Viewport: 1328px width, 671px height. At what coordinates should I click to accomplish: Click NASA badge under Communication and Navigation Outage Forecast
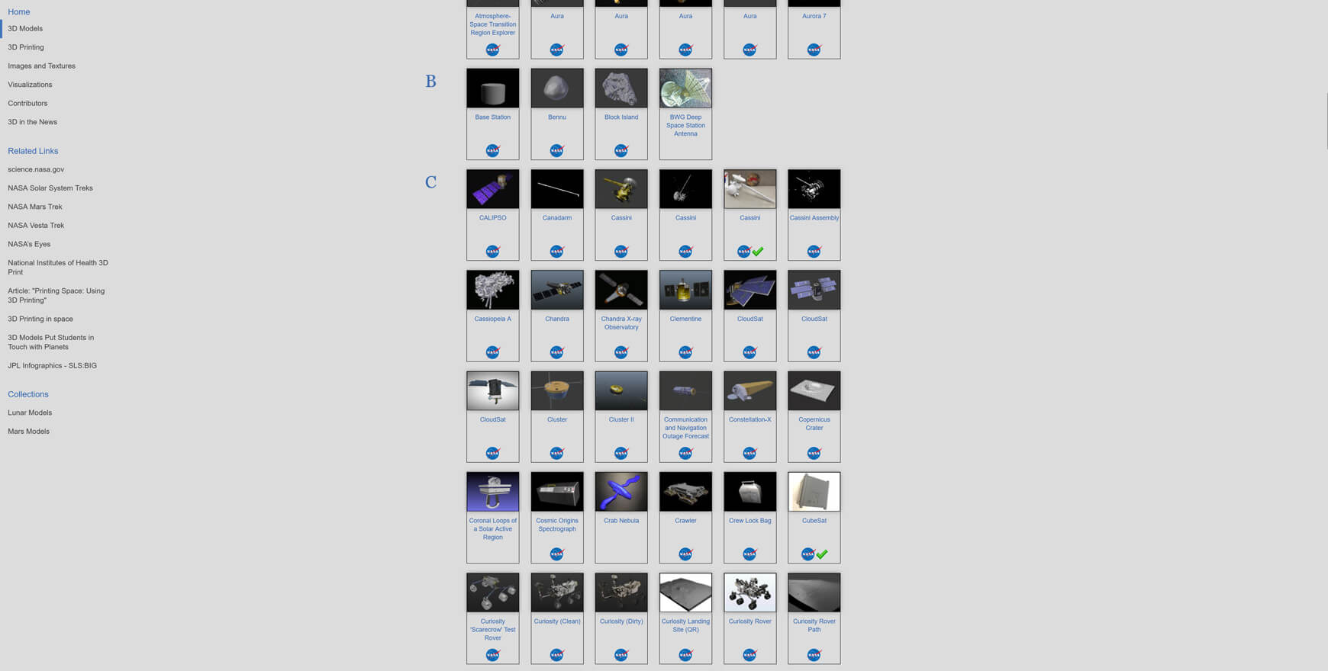click(685, 453)
